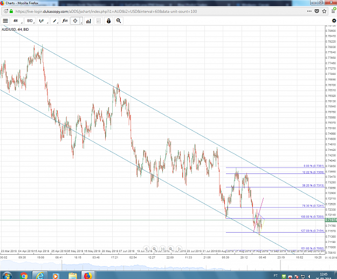337x279 pixels.
Task: Click the magnifier zoom tool
Action: coord(119,21)
